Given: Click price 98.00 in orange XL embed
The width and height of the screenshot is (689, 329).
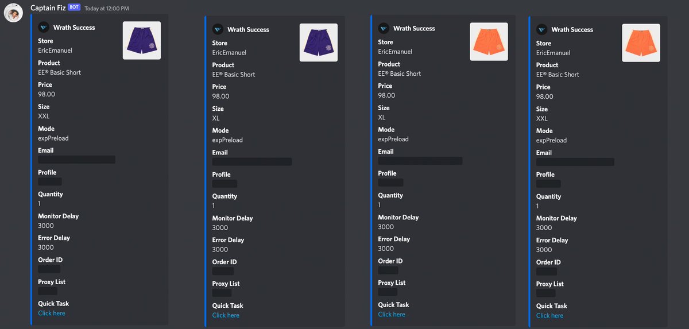Looking at the screenshot, I should coord(386,95).
